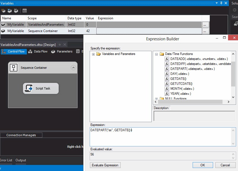Select the GETDATE() function in the tree

tap(178, 79)
